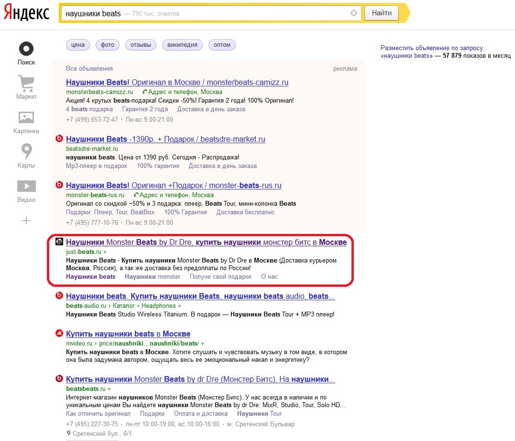The width and height of the screenshot is (515, 441).
Task: Click the favicon beside monster-beats-rus.ru result
Action: point(59,185)
